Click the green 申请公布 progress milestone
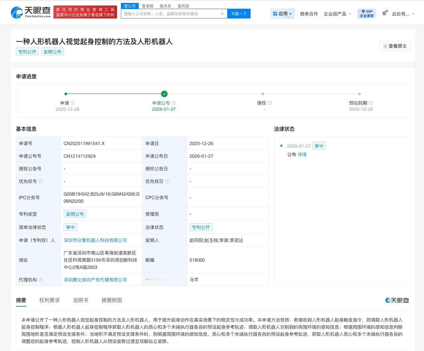 pyautogui.click(x=164, y=94)
